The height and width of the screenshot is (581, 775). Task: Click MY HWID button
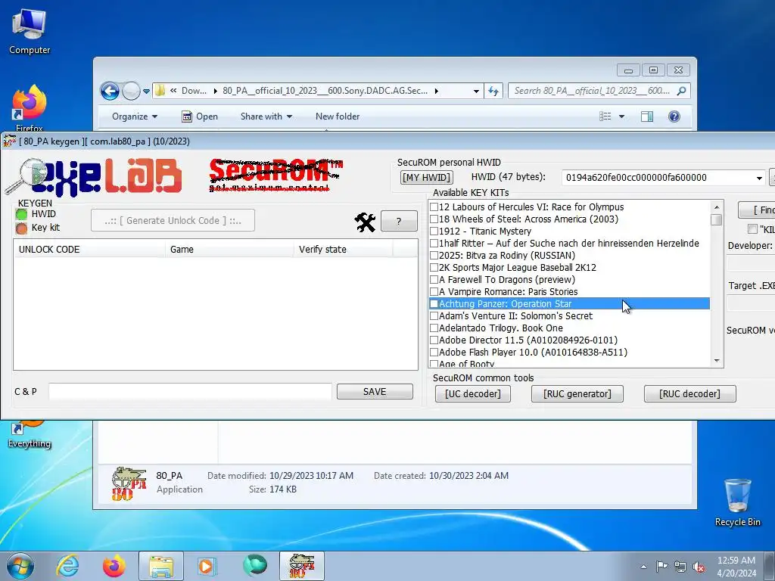click(x=427, y=177)
